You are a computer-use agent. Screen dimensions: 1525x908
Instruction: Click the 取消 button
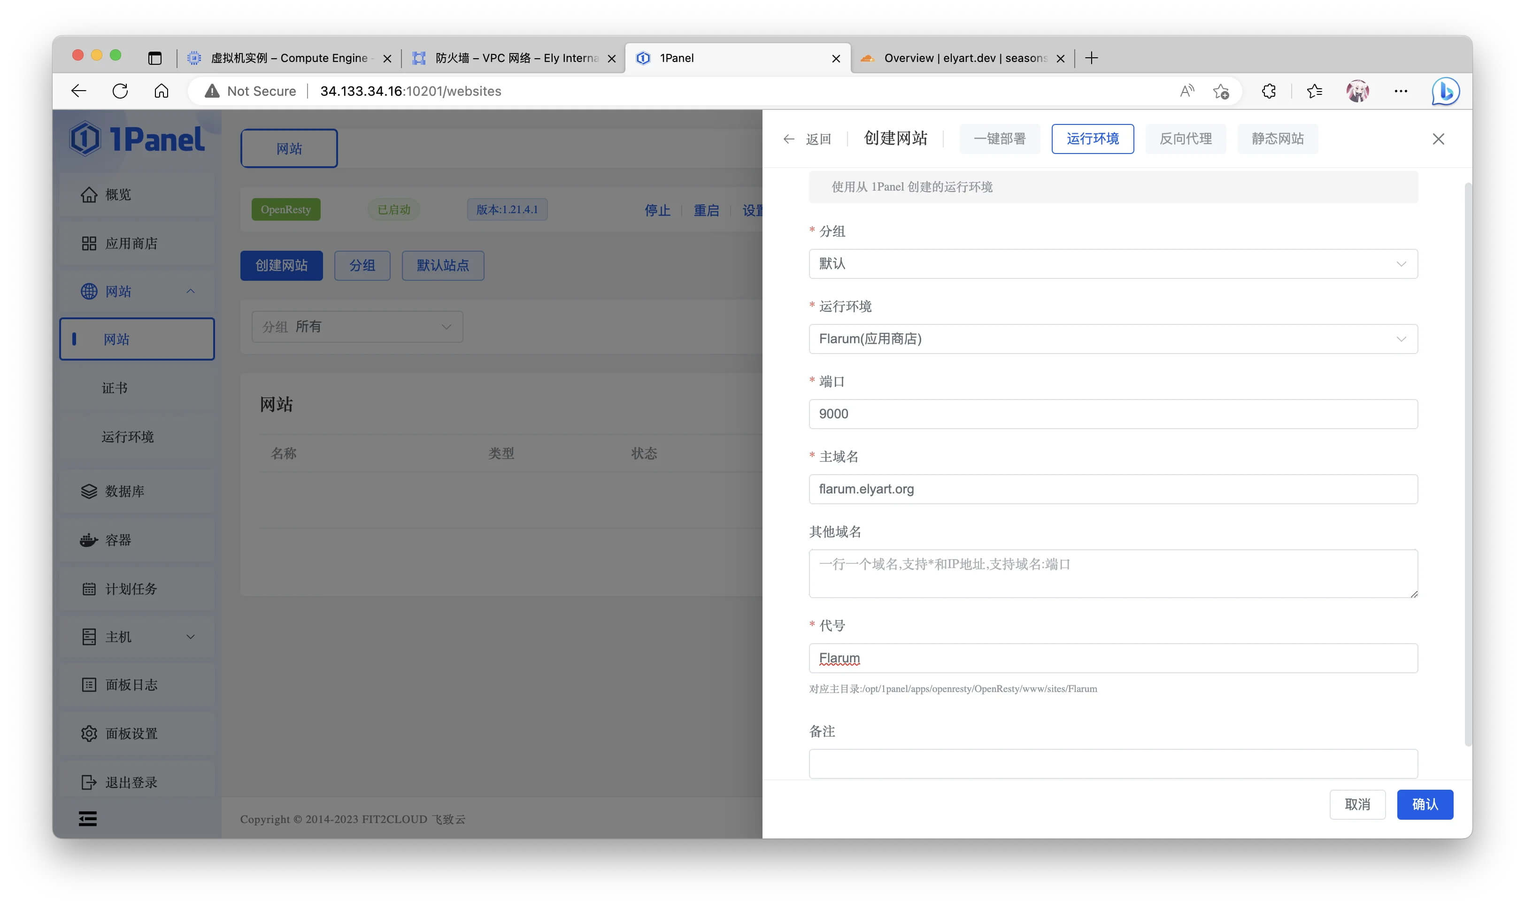pos(1357,805)
